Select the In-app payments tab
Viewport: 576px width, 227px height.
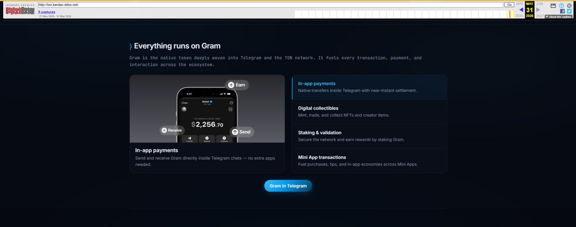coord(369,87)
